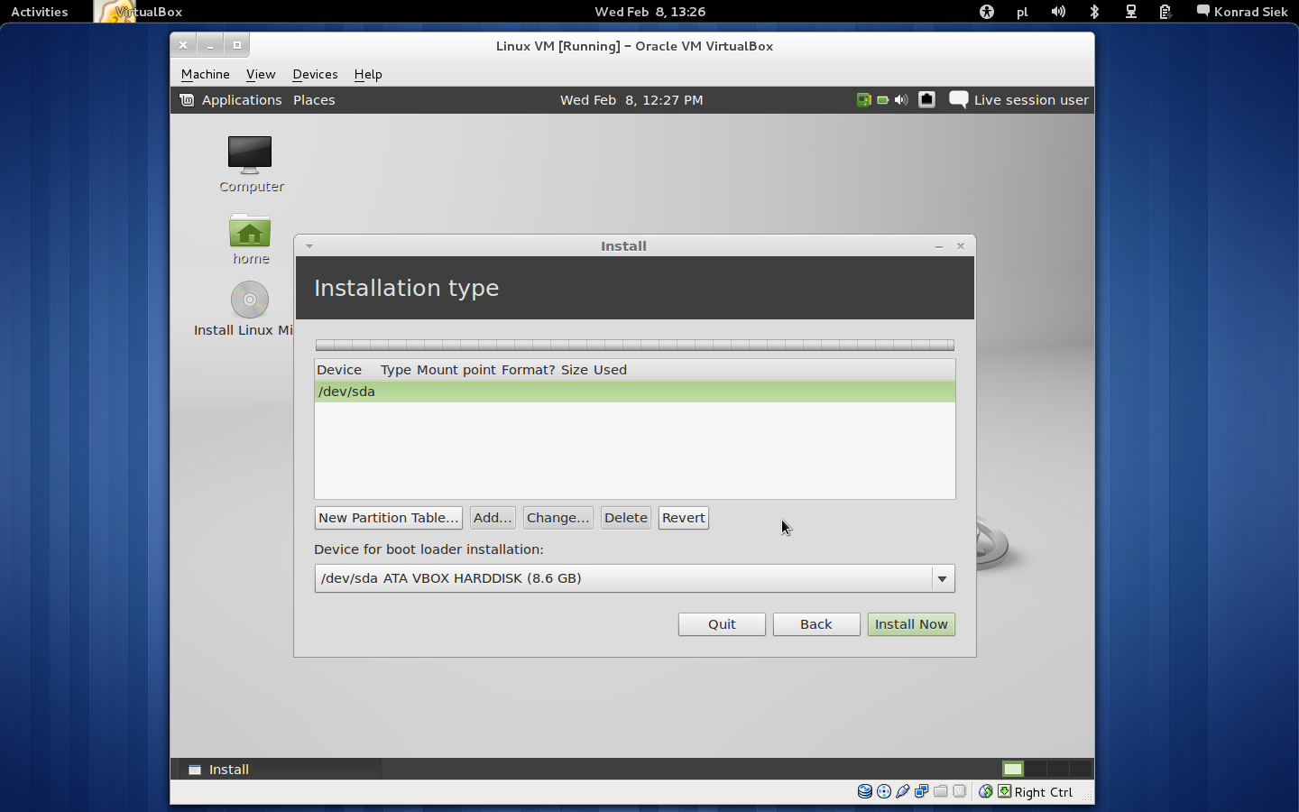
Task: Click the host Bluetooth icon
Action: (x=1094, y=12)
